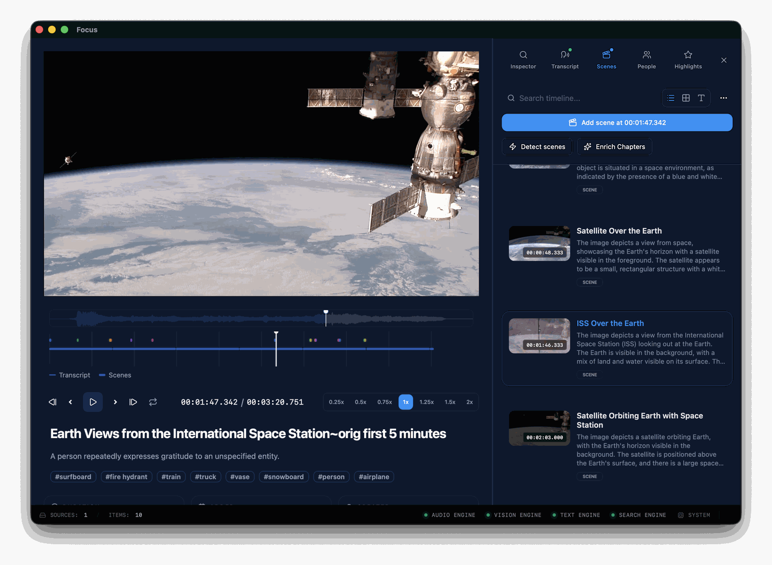This screenshot has height=565, width=772.
Task: Open the Satellite Orbiting Earth with Space Station thumbnail
Action: pyautogui.click(x=539, y=428)
